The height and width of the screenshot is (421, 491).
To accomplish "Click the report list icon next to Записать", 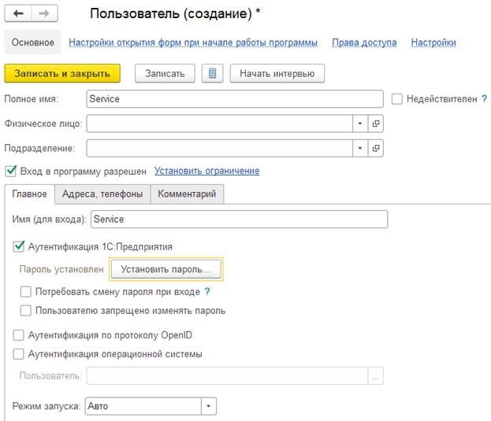I will pos(211,73).
